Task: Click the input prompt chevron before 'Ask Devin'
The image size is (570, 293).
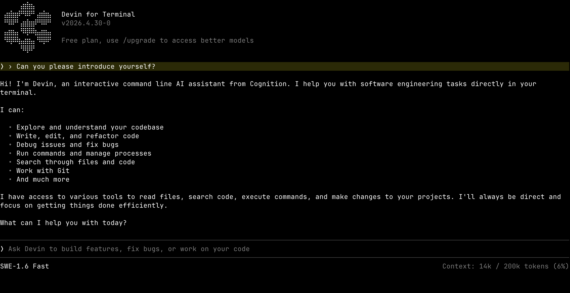Action: pos(2,249)
